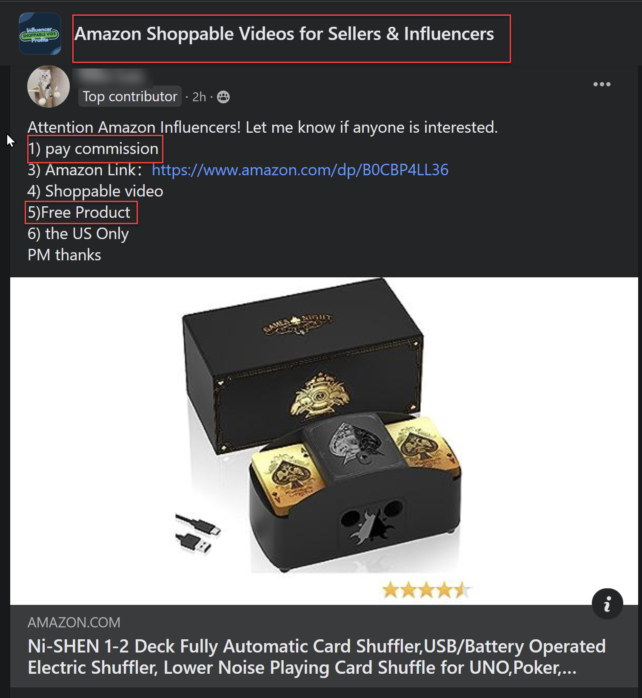Click the "PM thanks" line
Image resolution: width=642 pixels, height=698 pixels.
pyautogui.click(x=64, y=255)
